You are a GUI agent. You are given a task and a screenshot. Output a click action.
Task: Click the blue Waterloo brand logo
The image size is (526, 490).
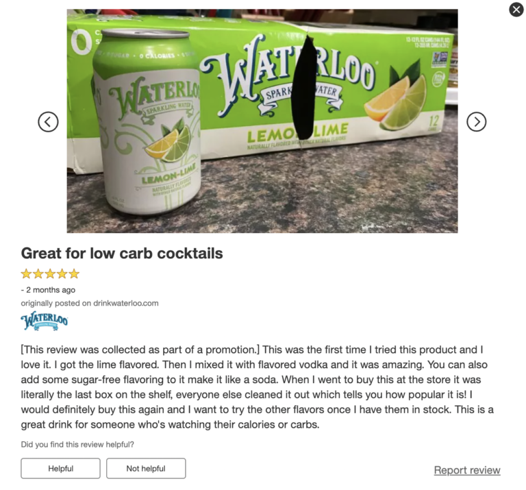(45, 321)
